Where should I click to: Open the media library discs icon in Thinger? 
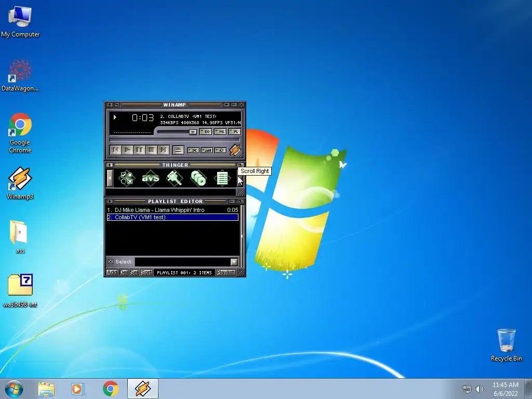click(x=198, y=178)
